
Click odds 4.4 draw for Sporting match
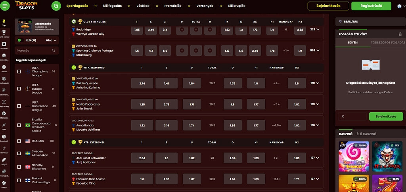(151, 51)
